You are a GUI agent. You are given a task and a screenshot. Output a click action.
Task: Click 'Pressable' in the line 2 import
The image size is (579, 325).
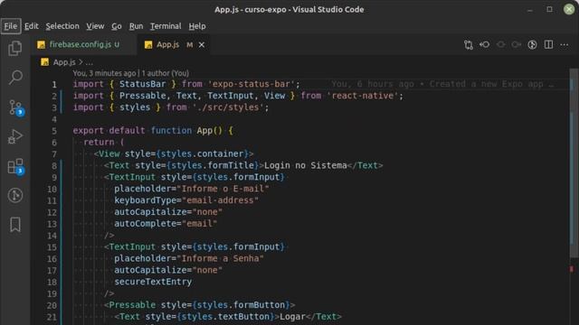pos(143,96)
